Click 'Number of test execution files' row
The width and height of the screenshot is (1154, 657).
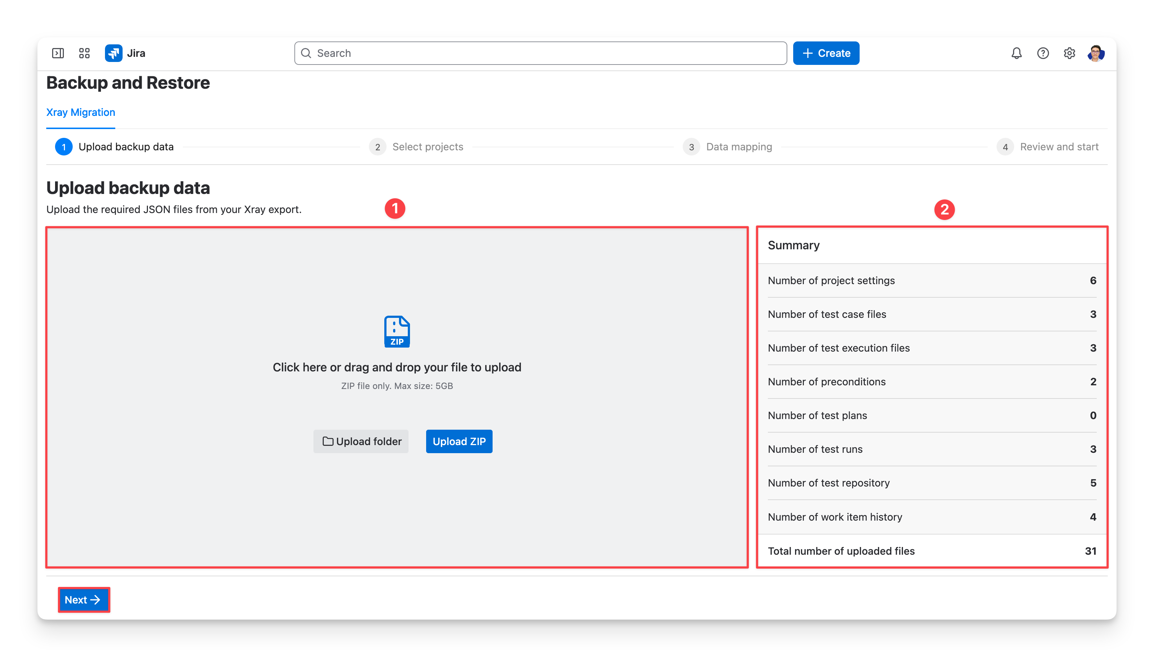pos(932,348)
